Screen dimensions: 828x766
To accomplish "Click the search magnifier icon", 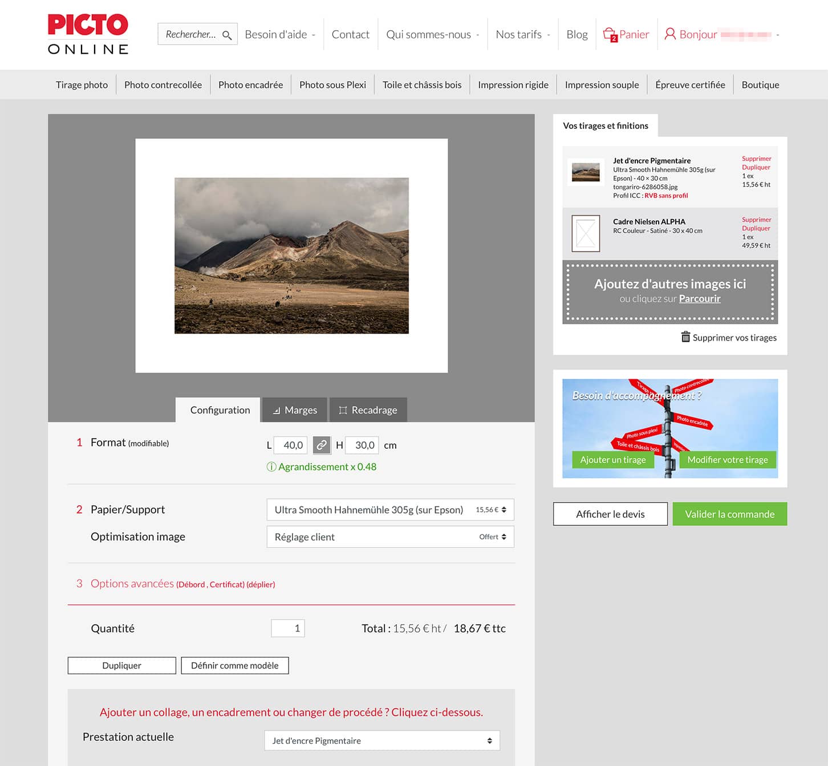I will tap(226, 35).
